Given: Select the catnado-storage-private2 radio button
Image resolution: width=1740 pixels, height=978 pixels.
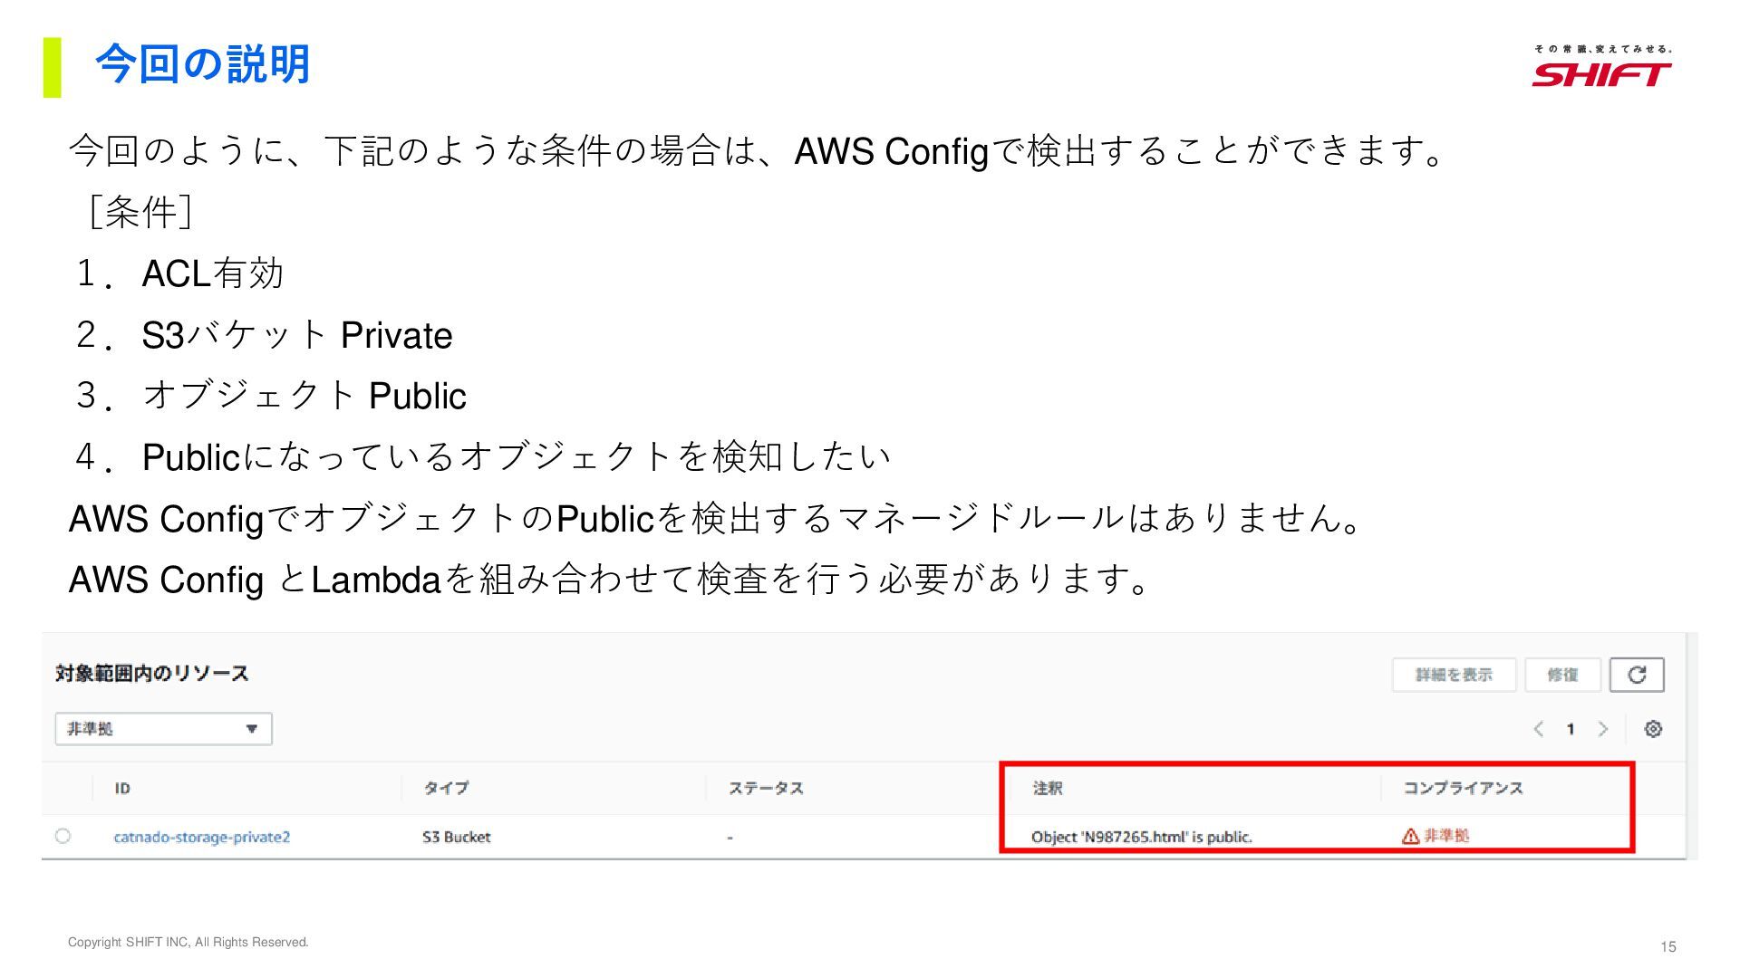Looking at the screenshot, I should coord(63,836).
